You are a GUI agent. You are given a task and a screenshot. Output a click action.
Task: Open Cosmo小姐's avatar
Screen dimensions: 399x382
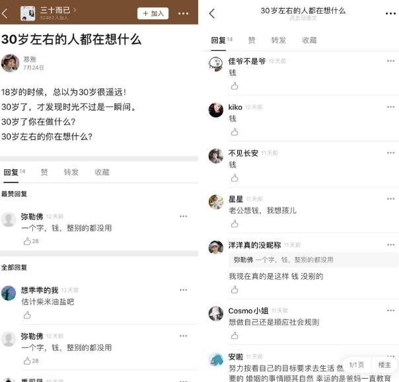coord(216,313)
